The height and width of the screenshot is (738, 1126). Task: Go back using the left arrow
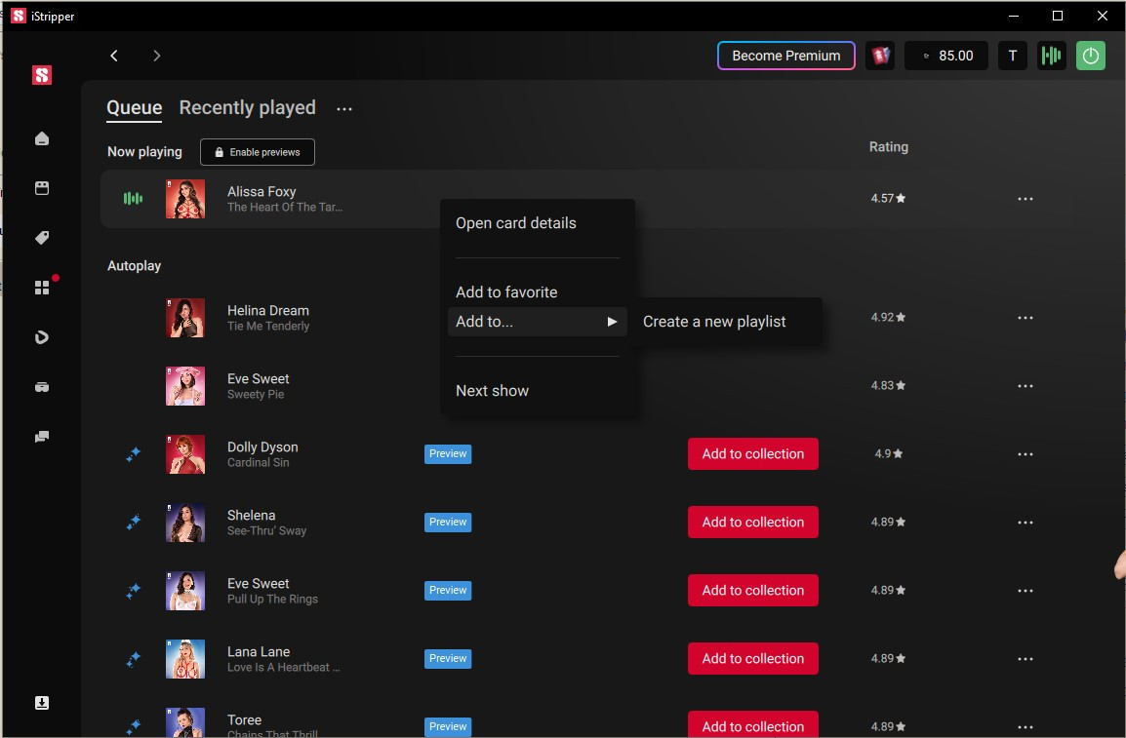[114, 56]
